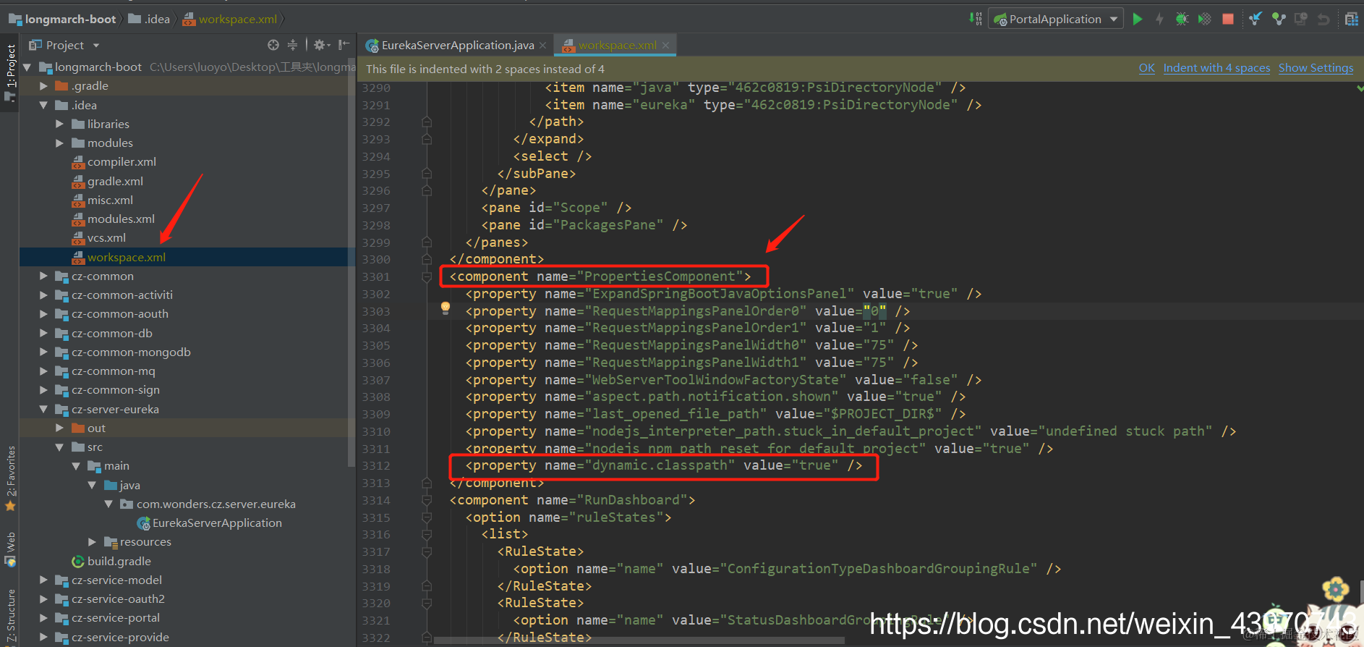1364x647 pixels.
Task: Hide the Project tool window with the arrow icon
Action: click(344, 45)
